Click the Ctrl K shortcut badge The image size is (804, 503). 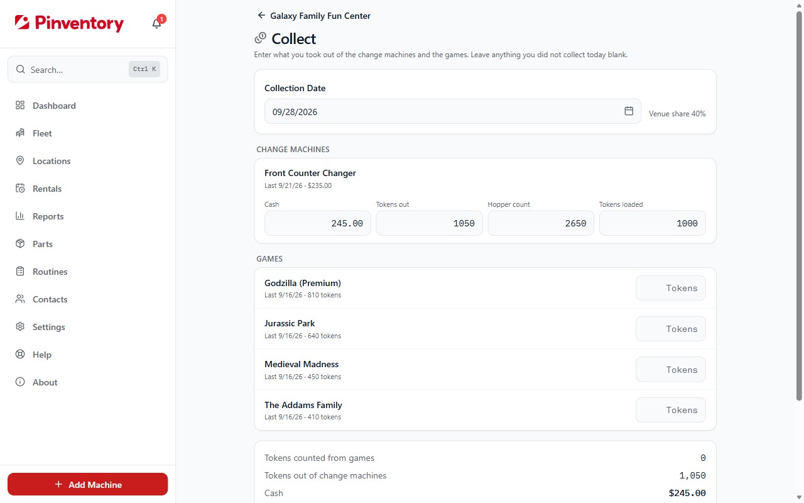[144, 69]
